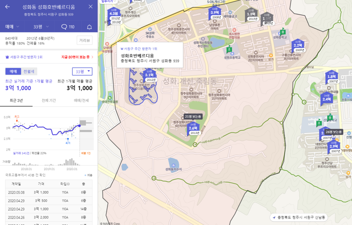Click the 충청북도 청주시 서원구 산남동 location button
The image size is (352, 225).
click(x=299, y=217)
